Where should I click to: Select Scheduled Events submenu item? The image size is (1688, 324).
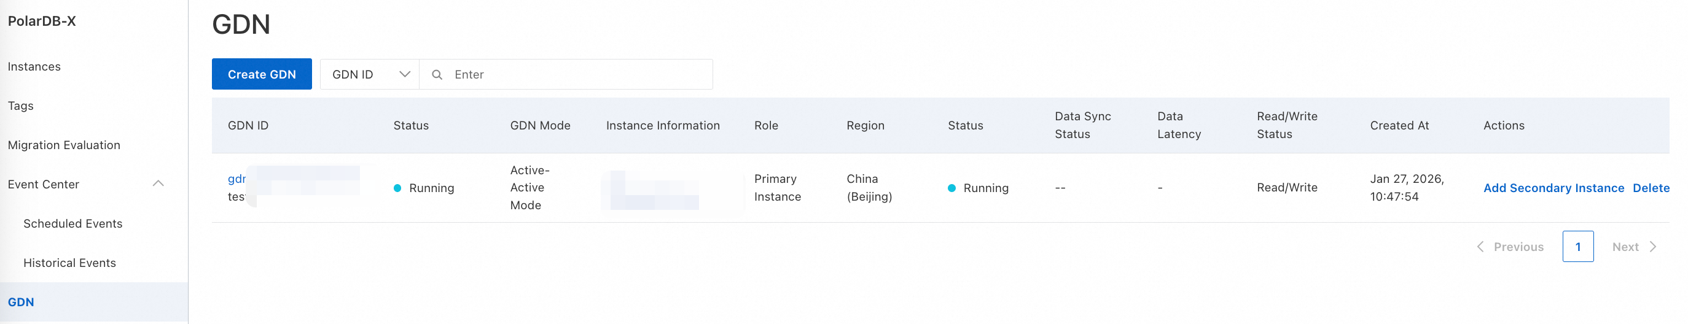point(72,224)
